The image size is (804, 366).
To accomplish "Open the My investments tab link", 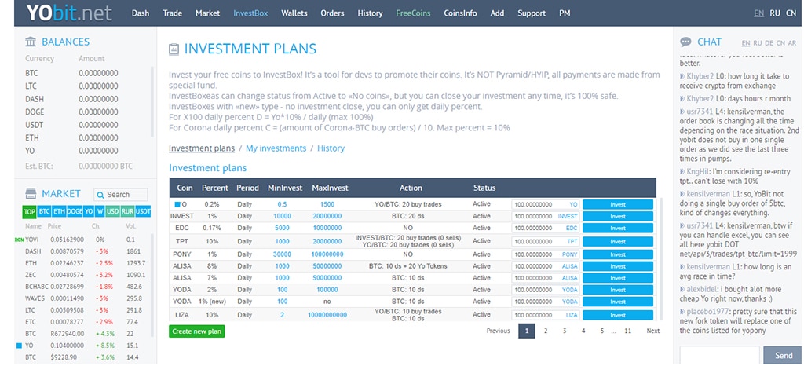I will click(x=276, y=148).
